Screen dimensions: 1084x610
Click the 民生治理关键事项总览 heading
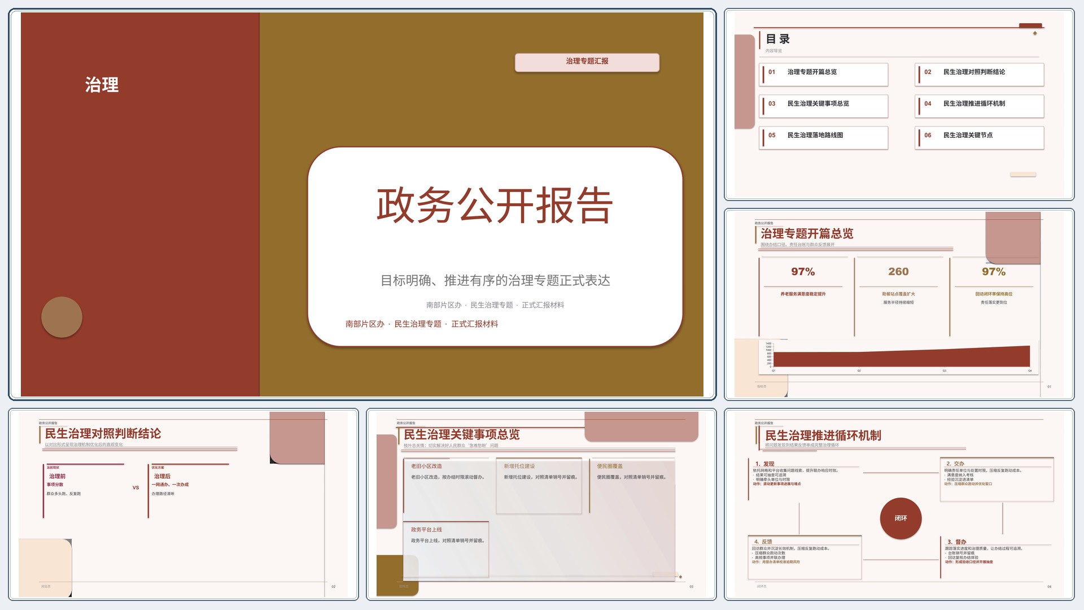coord(462,435)
